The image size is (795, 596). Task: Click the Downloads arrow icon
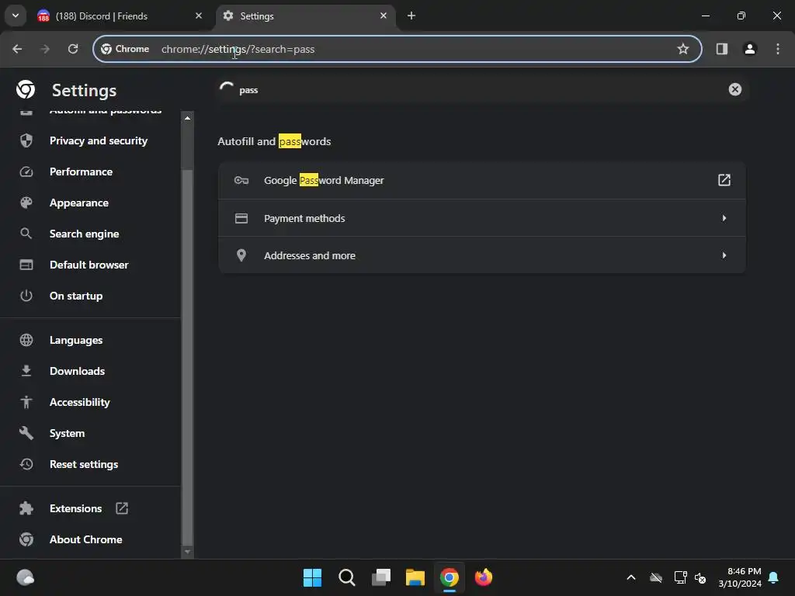pyautogui.click(x=26, y=371)
